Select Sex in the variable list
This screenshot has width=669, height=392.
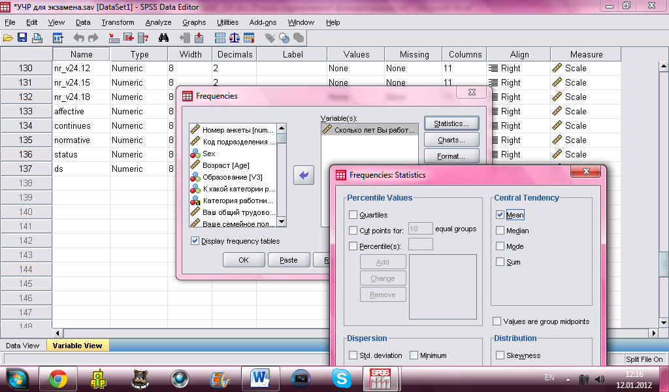click(208, 154)
